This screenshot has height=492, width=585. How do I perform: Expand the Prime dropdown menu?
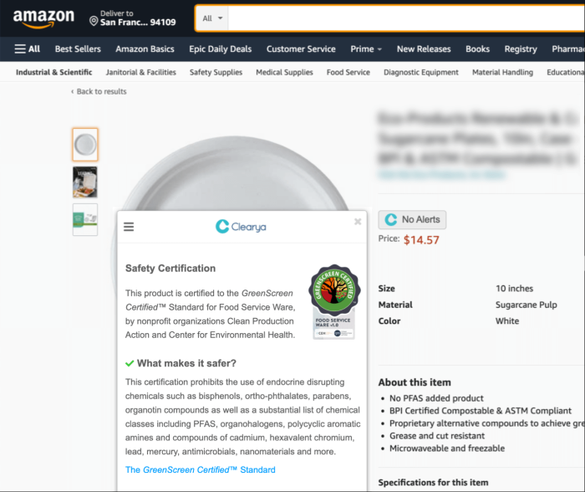click(x=366, y=49)
